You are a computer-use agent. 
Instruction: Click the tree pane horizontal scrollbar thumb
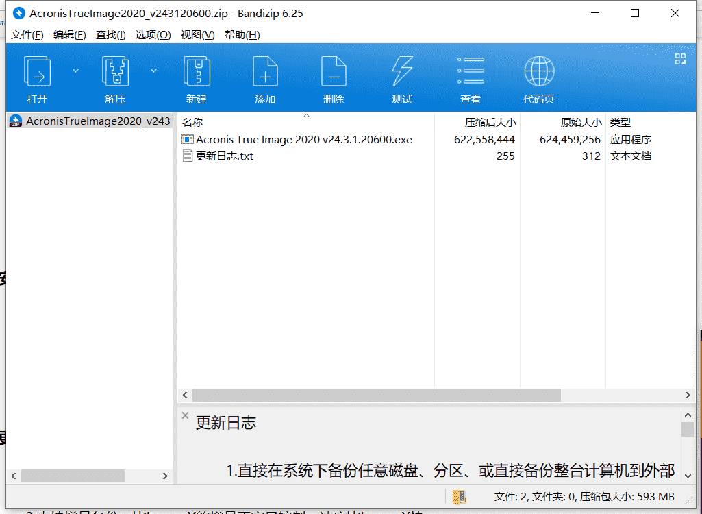(73, 476)
